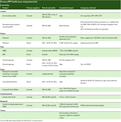Click the 'Pulp' section heading
This screenshot has height=122, width=121.
point(2,47)
